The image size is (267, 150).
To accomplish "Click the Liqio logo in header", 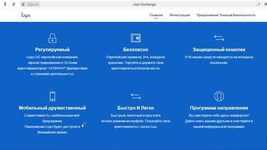I will (x=26, y=15).
